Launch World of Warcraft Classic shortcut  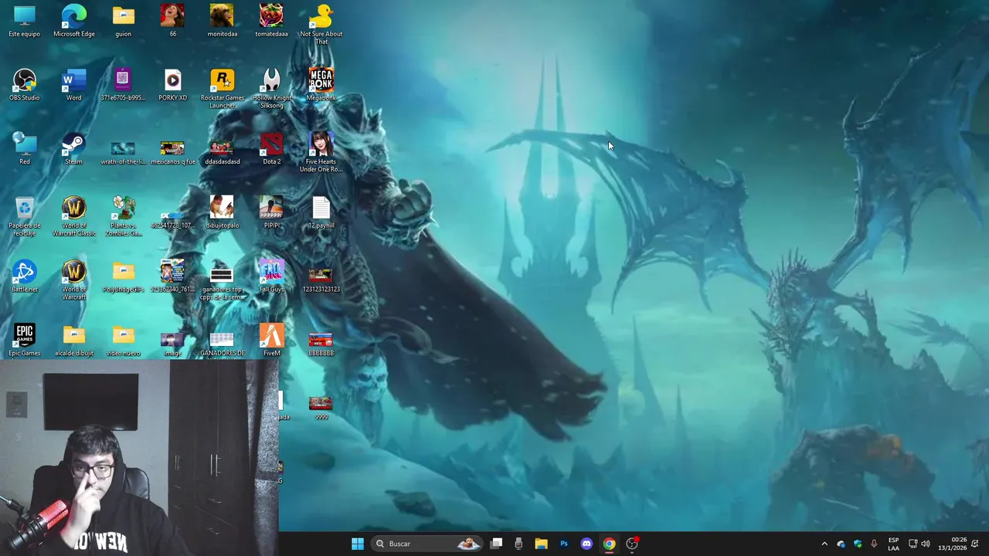pos(74,216)
